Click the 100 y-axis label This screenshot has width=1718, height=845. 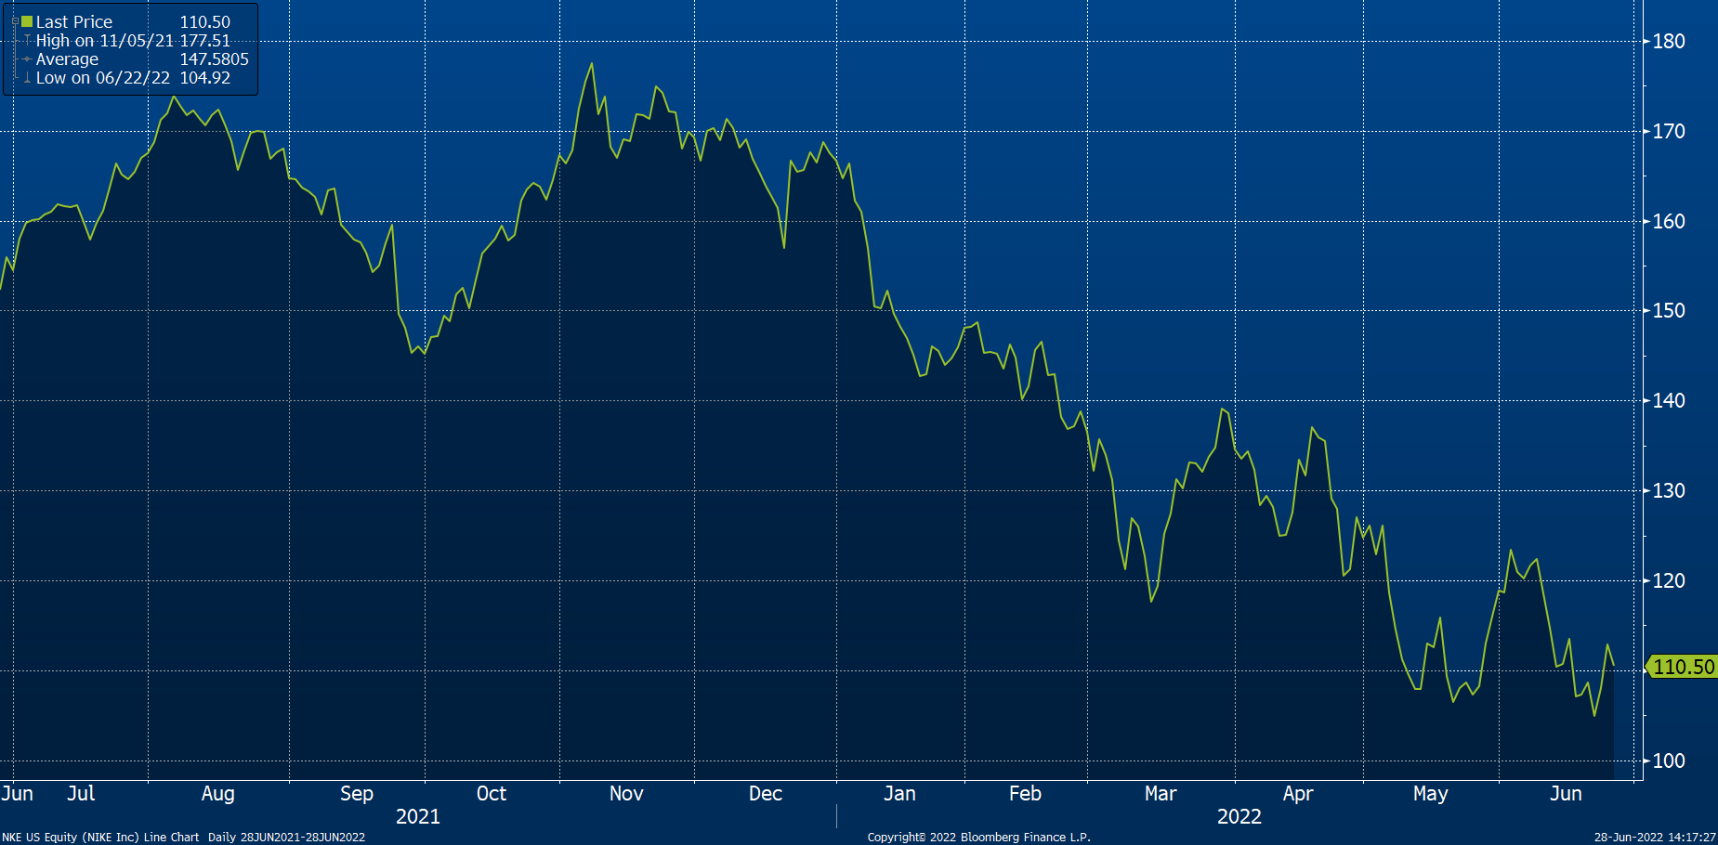click(1669, 760)
